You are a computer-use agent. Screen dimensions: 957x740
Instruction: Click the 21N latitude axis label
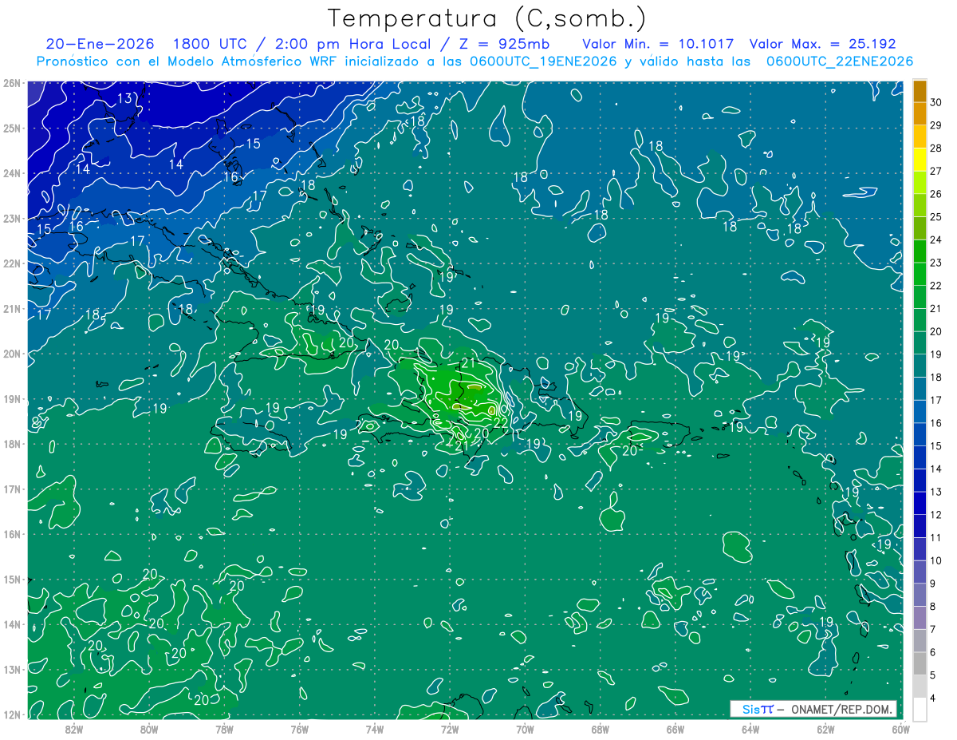(x=11, y=309)
